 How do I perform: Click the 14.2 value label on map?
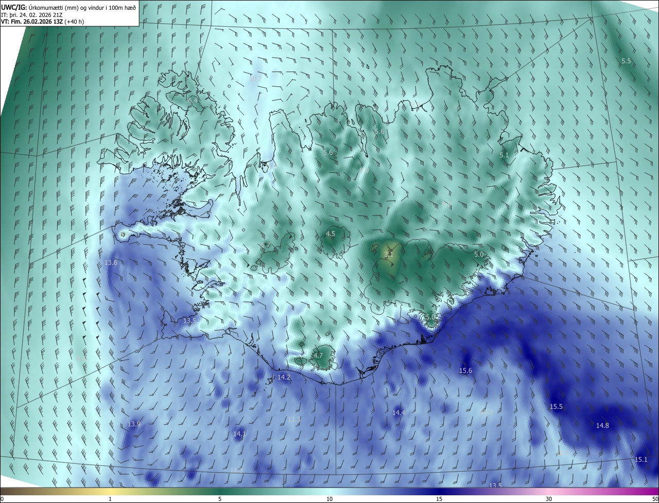tap(284, 377)
